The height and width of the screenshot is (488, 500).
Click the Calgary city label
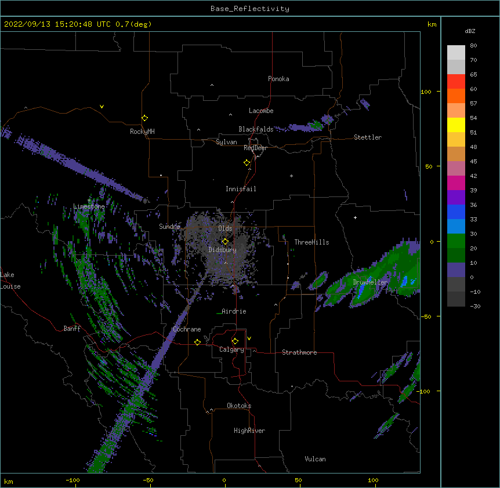231,349
